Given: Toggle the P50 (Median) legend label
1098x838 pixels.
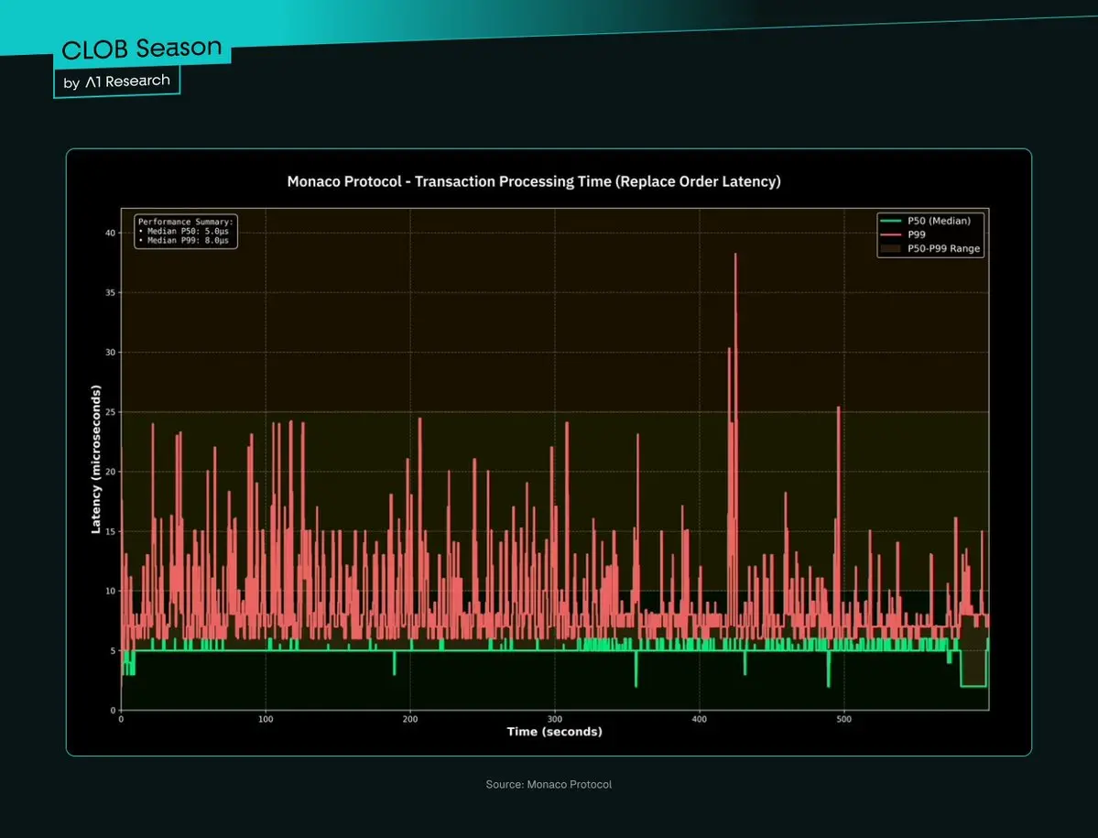Looking at the screenshot, I should pos(939,221).
